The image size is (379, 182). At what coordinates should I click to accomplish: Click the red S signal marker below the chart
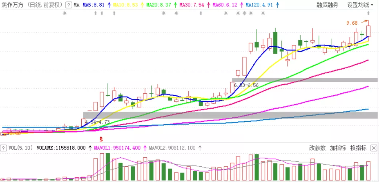tap(101, 139)
